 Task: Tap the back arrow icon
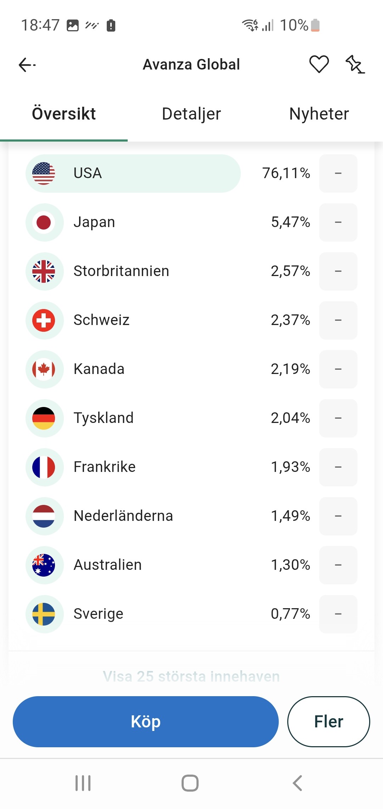27,65
